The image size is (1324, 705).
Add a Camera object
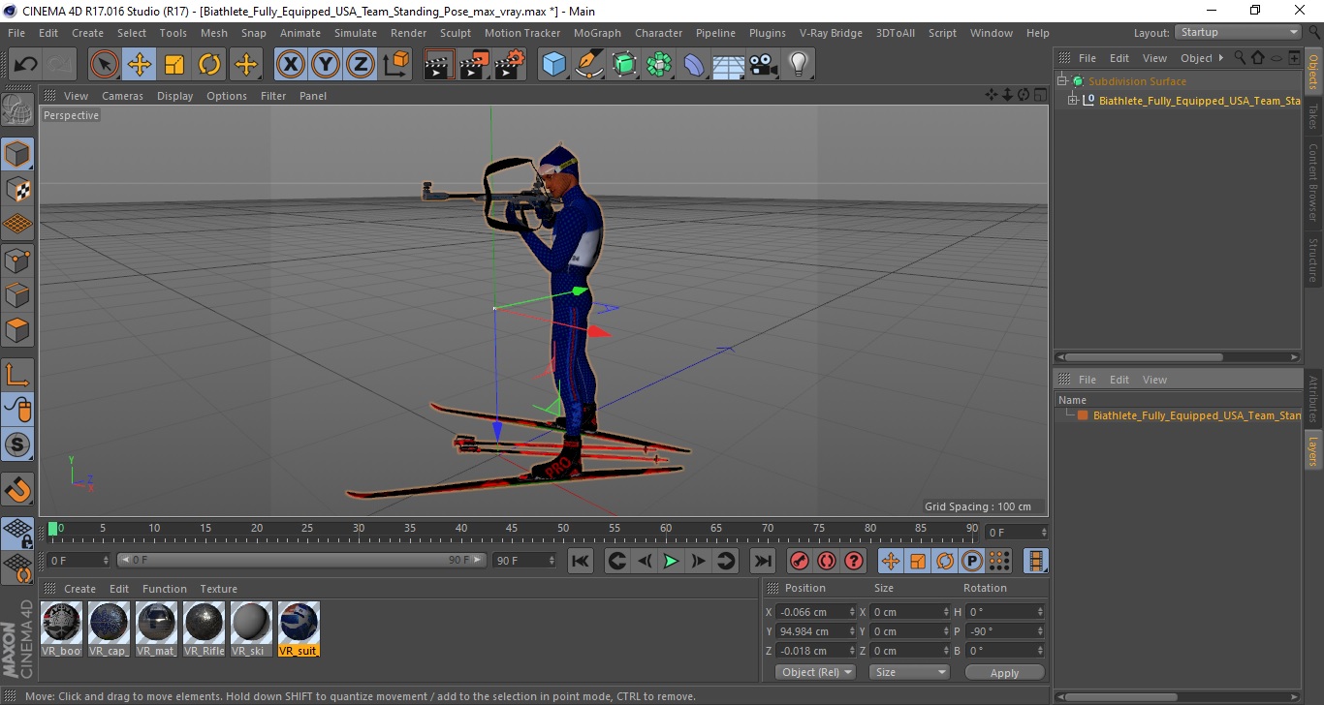pos(763,65)
